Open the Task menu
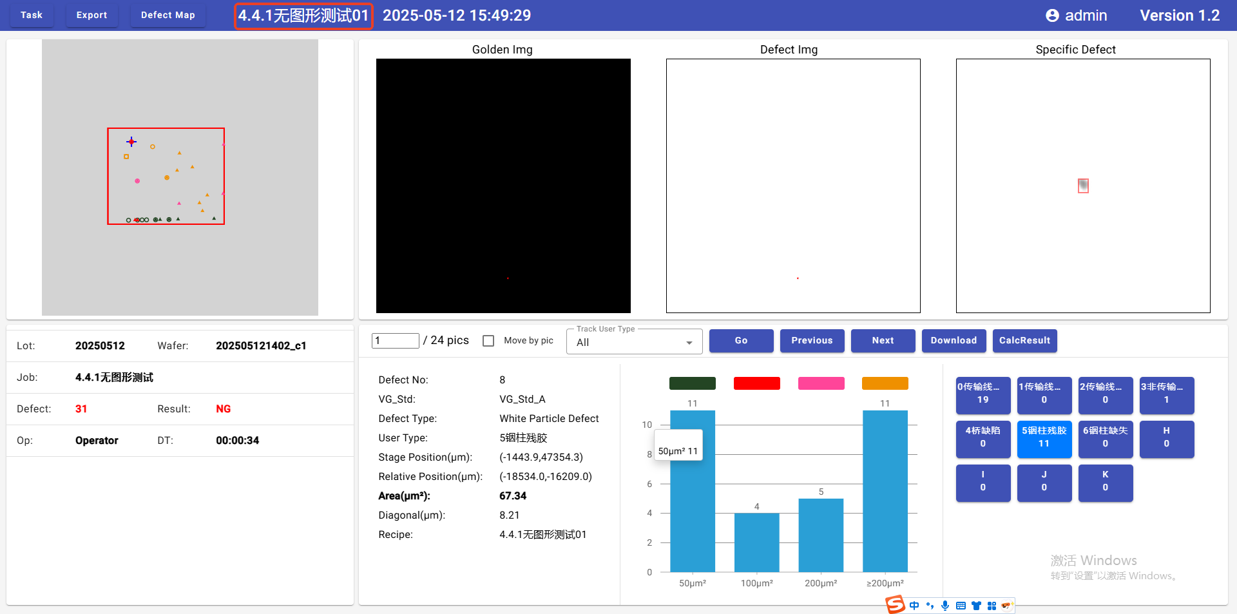This screenshot has width=1237, height=614. (31, 15)
